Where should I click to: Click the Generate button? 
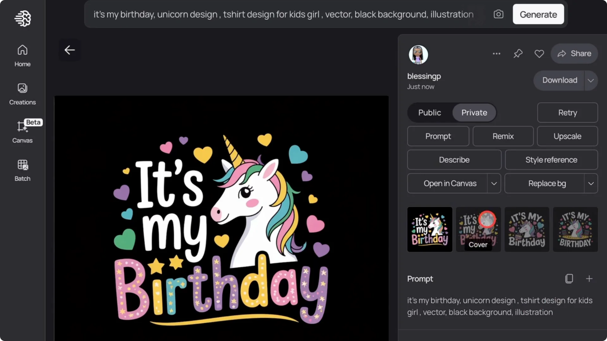(538, 14)
